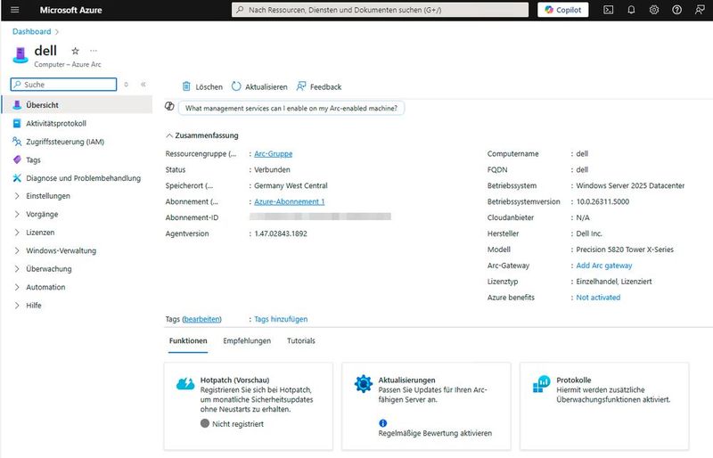Click the Hotpatch cloud icon
Screen dimensions: 713x458
click(185, 384)
